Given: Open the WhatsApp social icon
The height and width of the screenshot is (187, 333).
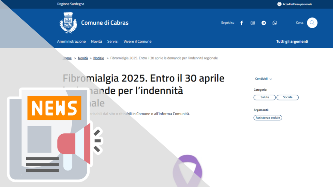Looking at the screenshot, I should 274,23.
